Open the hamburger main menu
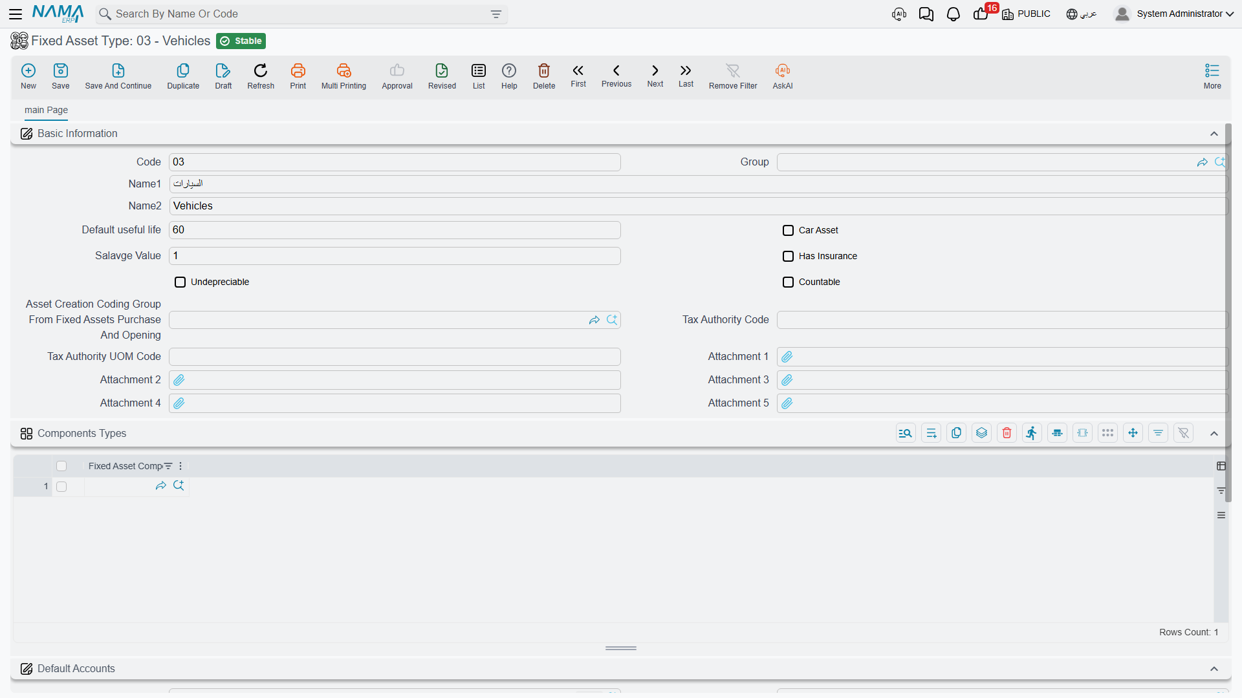This screenshot has height=698, width=1242. pos(16,14)
